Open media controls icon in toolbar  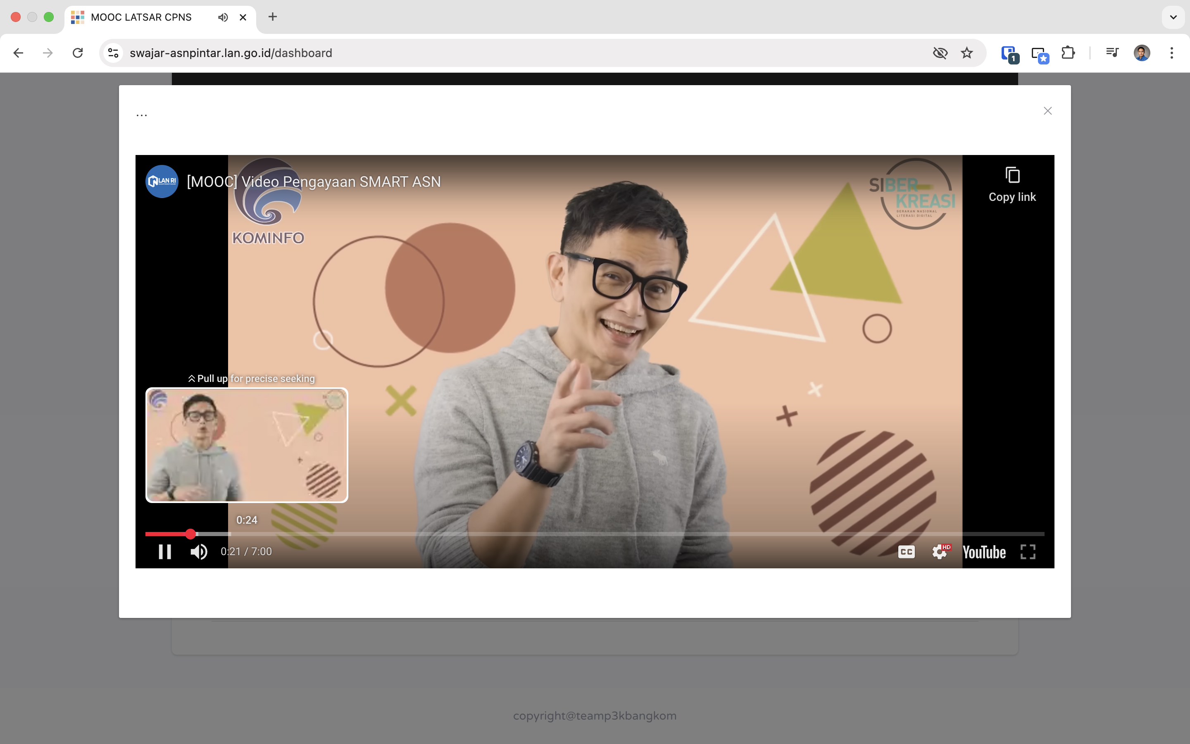point(1111,52)
